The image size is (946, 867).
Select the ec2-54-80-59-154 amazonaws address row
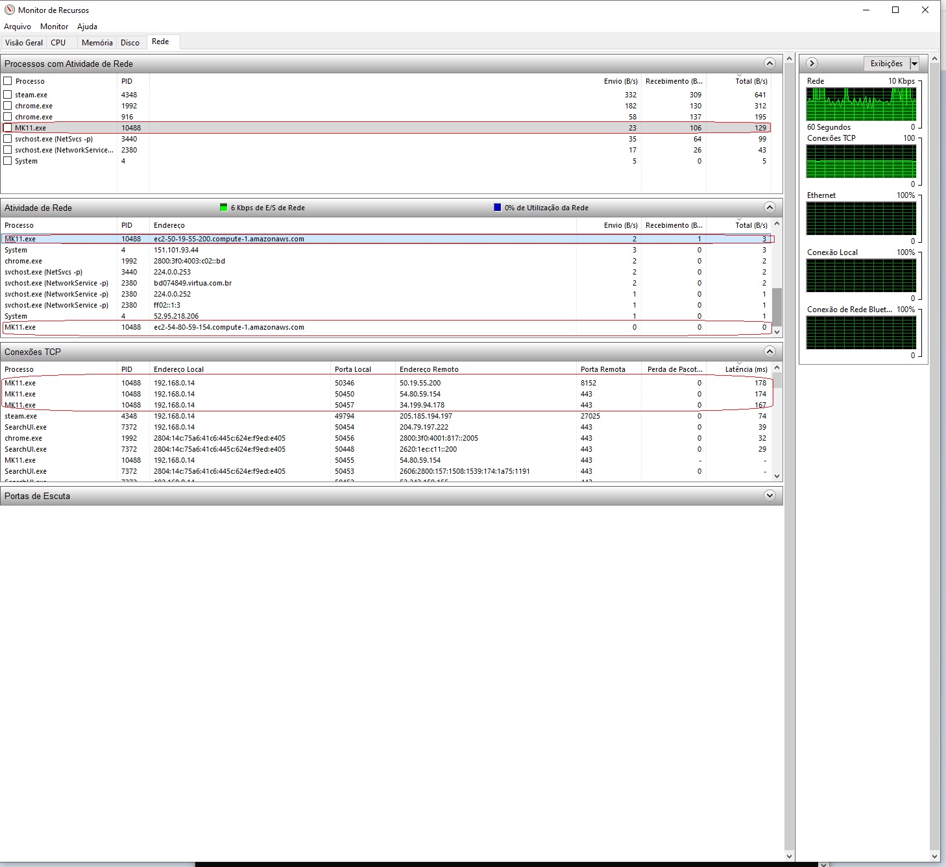click(387, 327)
